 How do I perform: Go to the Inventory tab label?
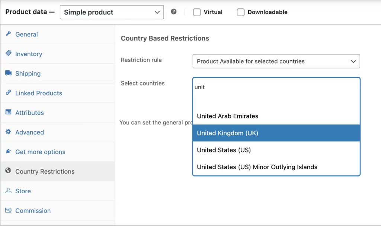29,54
